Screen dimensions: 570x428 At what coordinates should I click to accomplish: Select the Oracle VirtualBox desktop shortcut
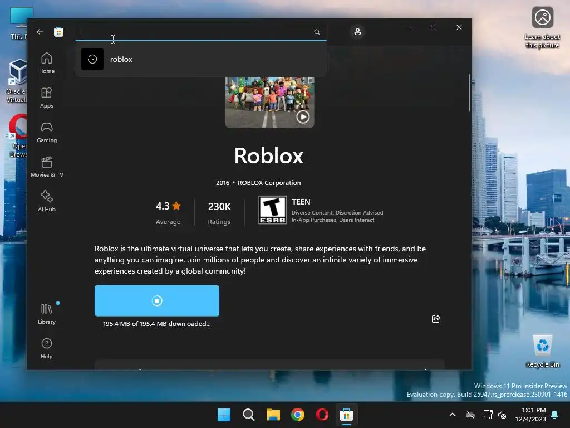(x=17, y=81)
